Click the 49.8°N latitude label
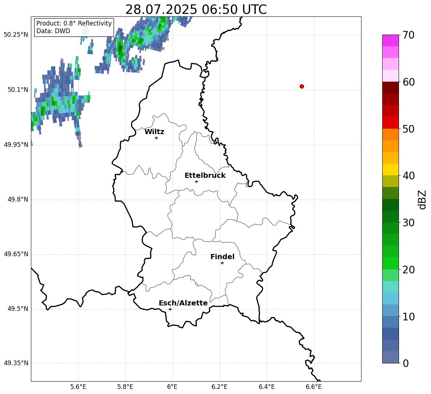 [18, 199]
